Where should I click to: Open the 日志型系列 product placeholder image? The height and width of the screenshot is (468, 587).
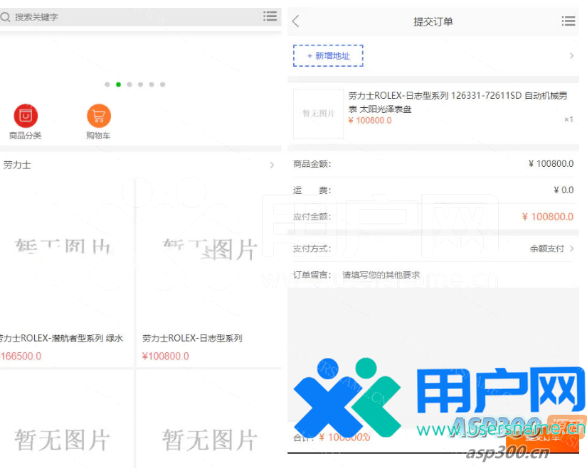[210, 249]
